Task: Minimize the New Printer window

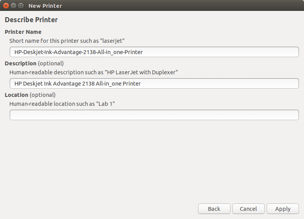Action: (13, 5)
